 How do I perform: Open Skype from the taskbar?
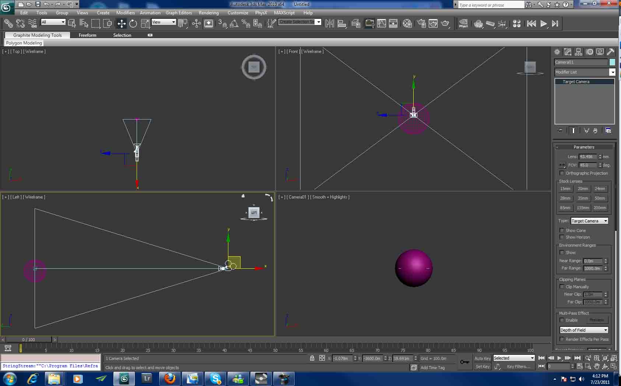tap(215, 378)
